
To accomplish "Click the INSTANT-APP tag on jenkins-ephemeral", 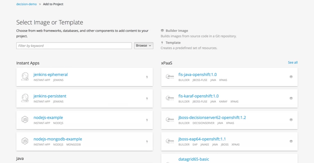I will [42, 80].
